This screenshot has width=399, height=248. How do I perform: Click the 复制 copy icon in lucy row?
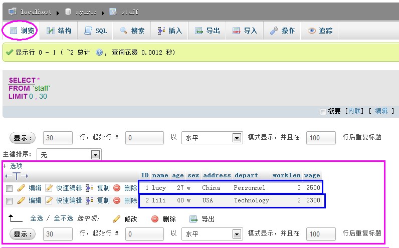point(89,188)
